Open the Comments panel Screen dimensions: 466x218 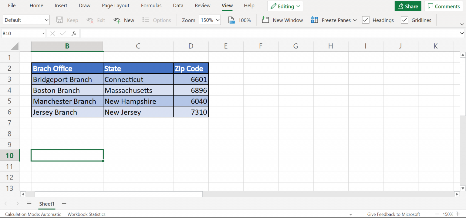(443, 6)
